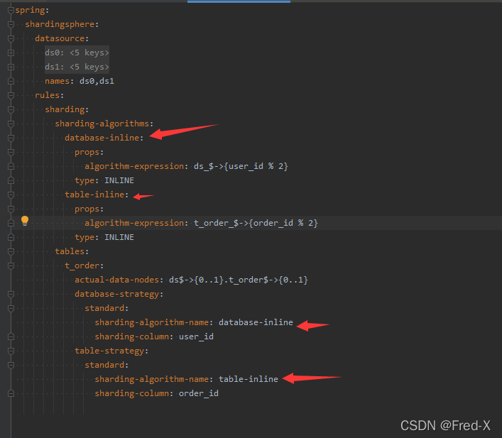Collapse the database-strategy fold marker
The image size is (502, 438).
tap(11, 294)
